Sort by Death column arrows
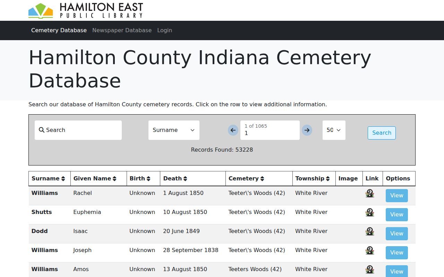 (x=185, y=179)
